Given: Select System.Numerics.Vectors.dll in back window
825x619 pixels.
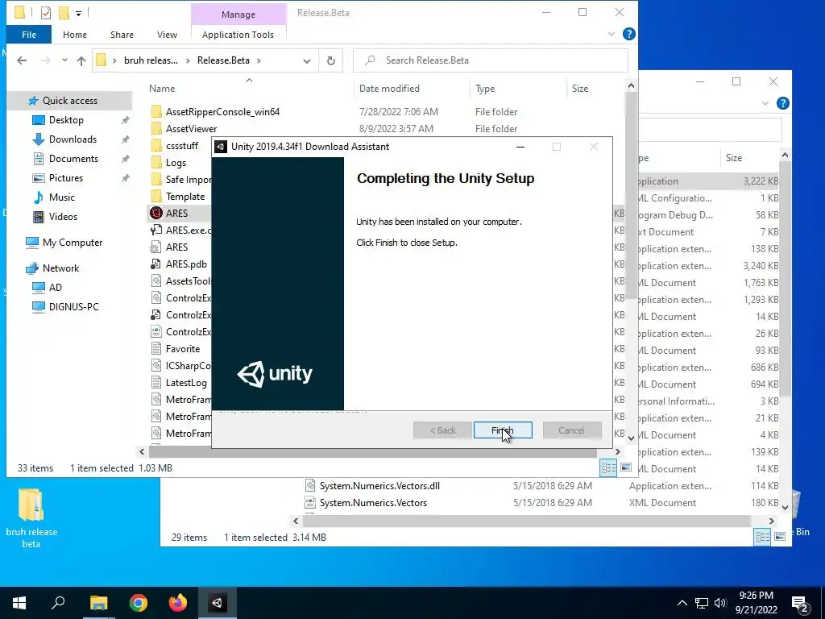Looking at the screenshot, I should pos(379,486).
